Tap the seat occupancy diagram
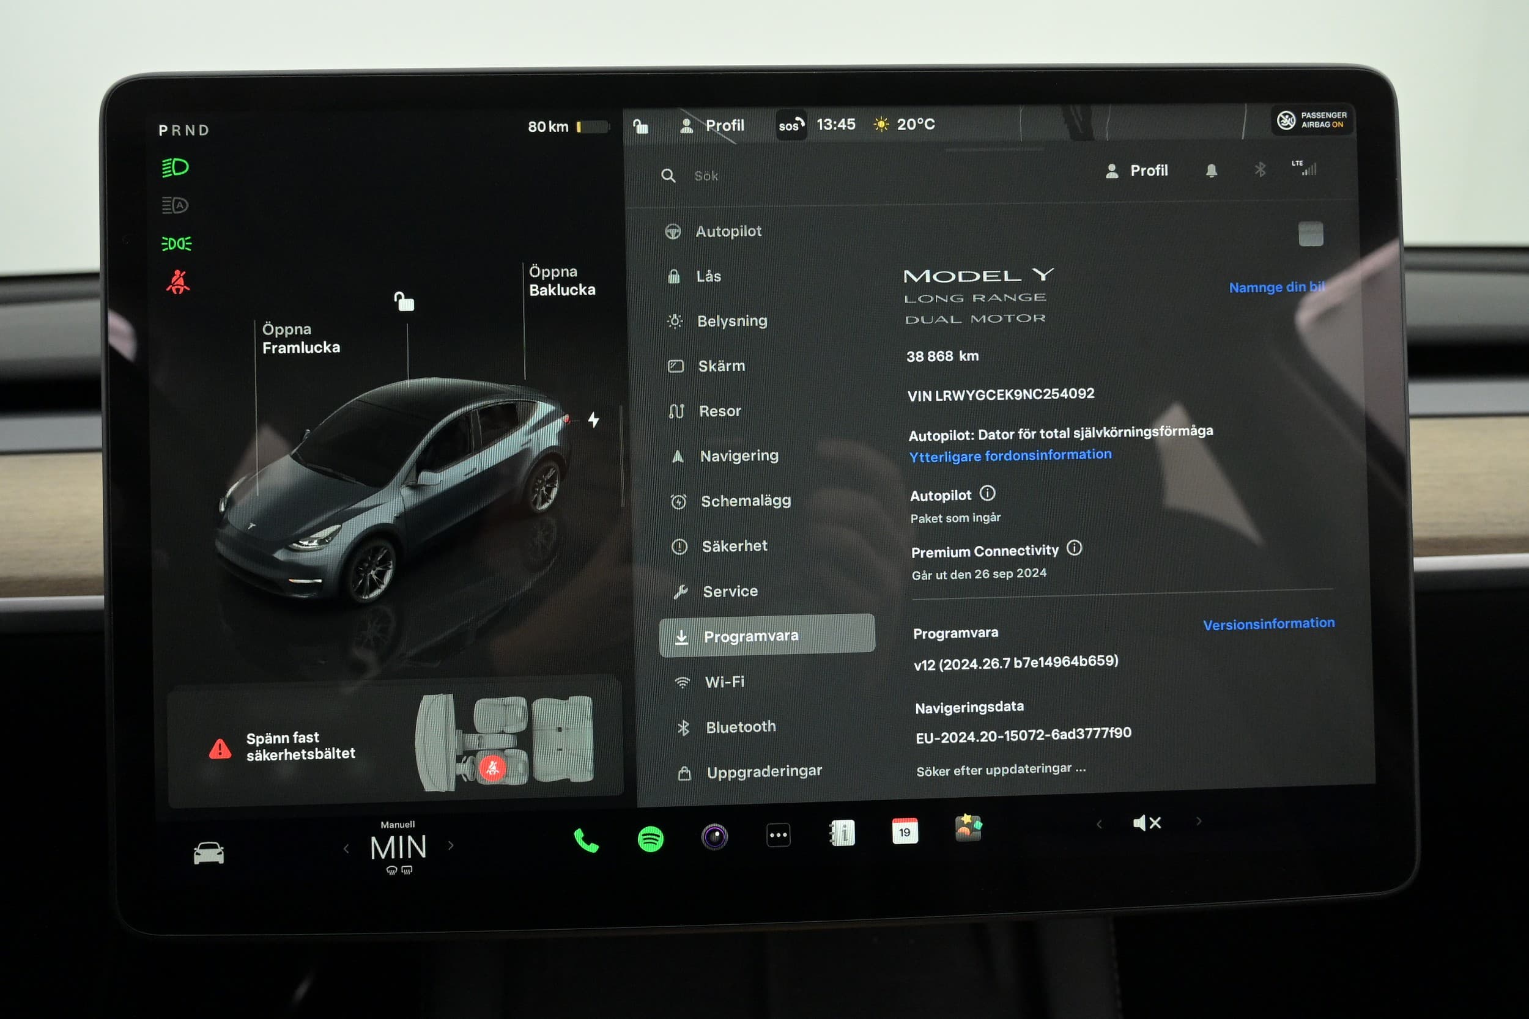1529x1019 pixels. point(505,743)
